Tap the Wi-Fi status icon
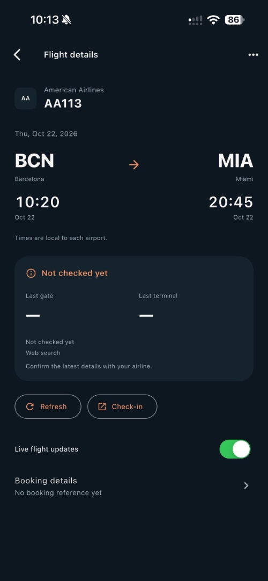 (213, 20)
